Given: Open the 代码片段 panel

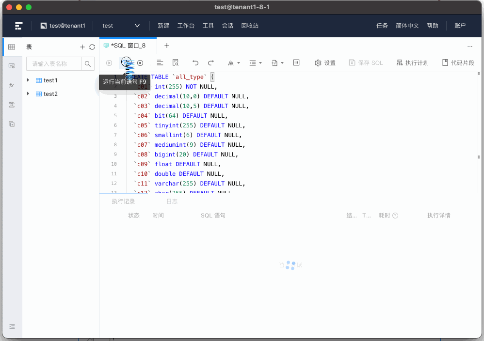Looking at the screenshot, I should [458, 63].
